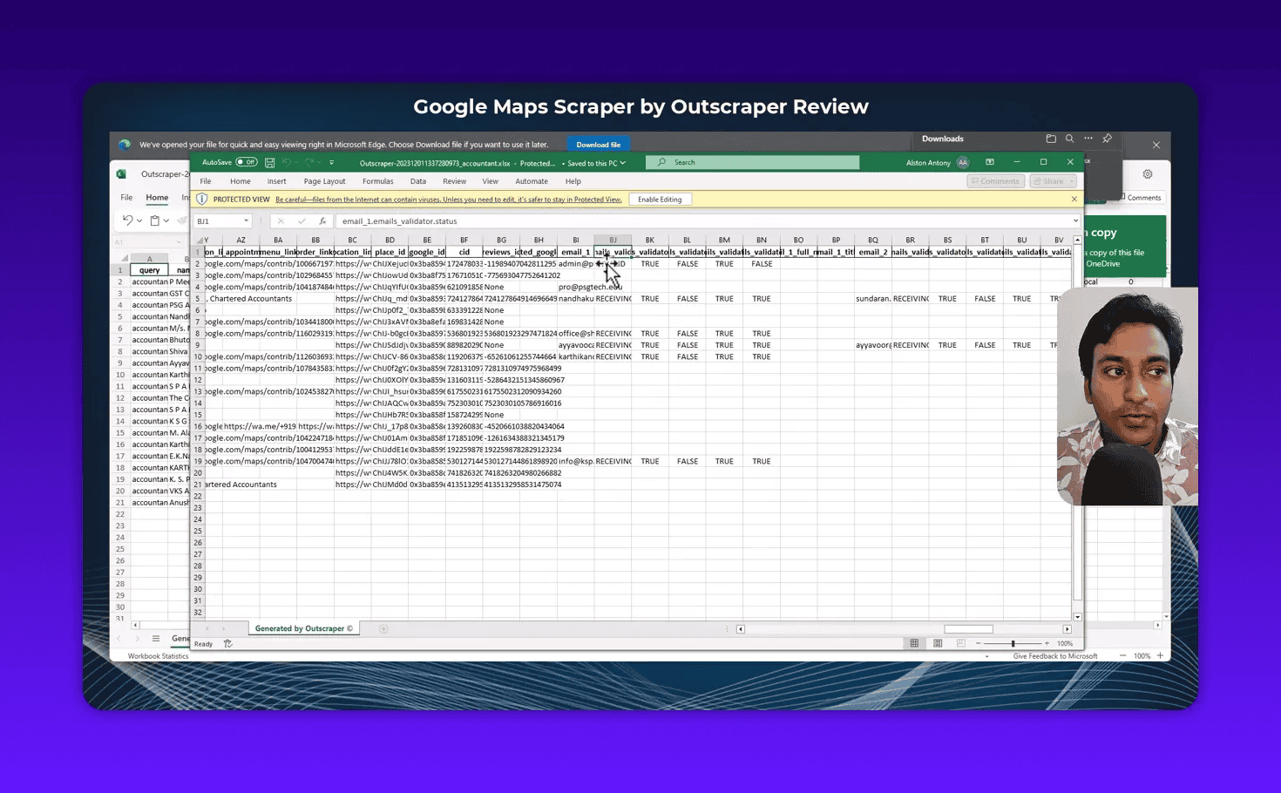Click the Download file button in Edge banner
Viewport: 1281px width, 793px height.
click(599, 144)
